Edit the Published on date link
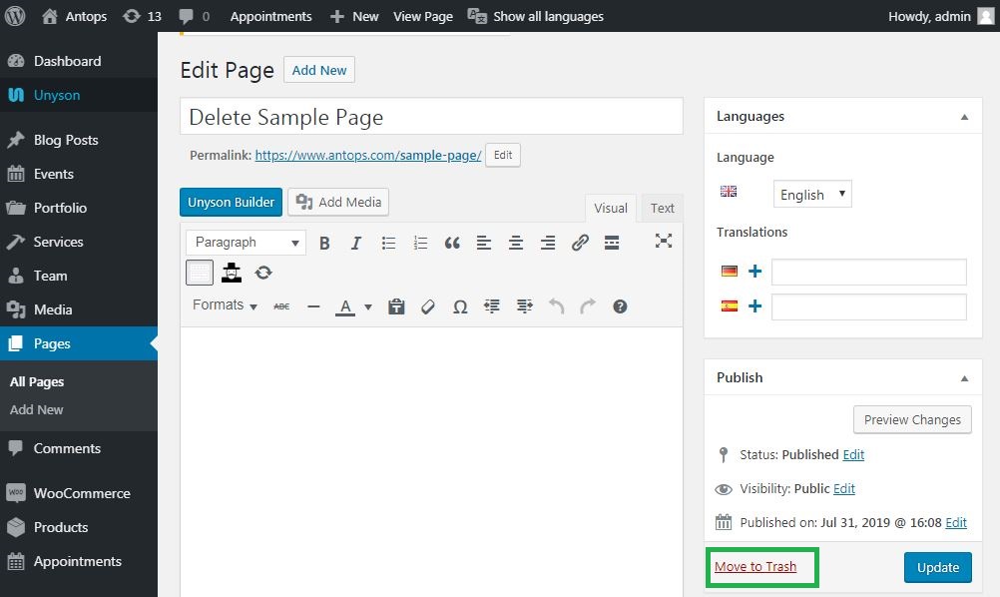The width and height of the screenshot is (1000, 597). [x=956, y=523]
